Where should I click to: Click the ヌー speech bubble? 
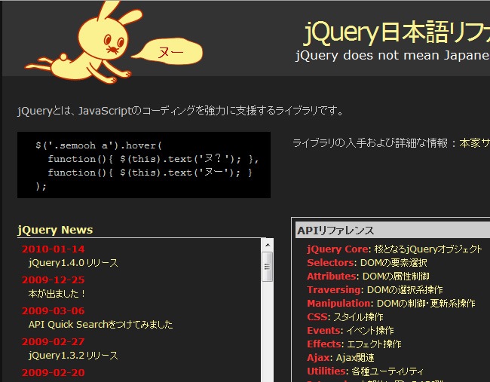(168, 52)
